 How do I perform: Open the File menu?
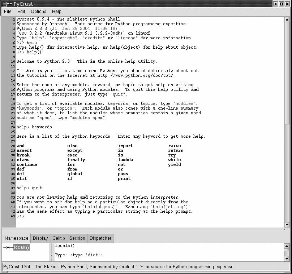click(x=8, y=12)
